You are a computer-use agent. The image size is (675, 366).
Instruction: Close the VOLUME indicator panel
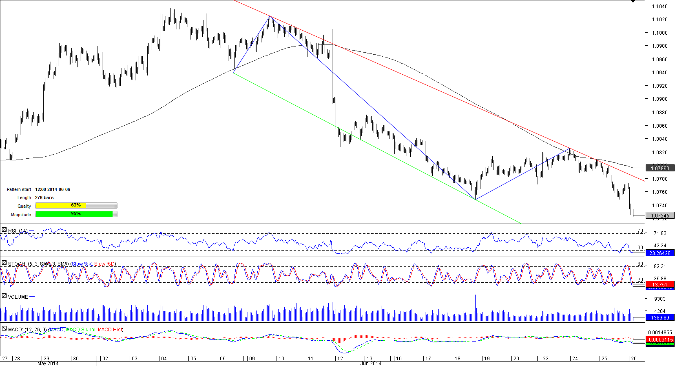[x=4, y=296]
